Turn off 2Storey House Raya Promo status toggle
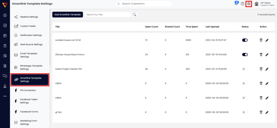Viewport: 277px width, 128px height. [x=245, y=55]
